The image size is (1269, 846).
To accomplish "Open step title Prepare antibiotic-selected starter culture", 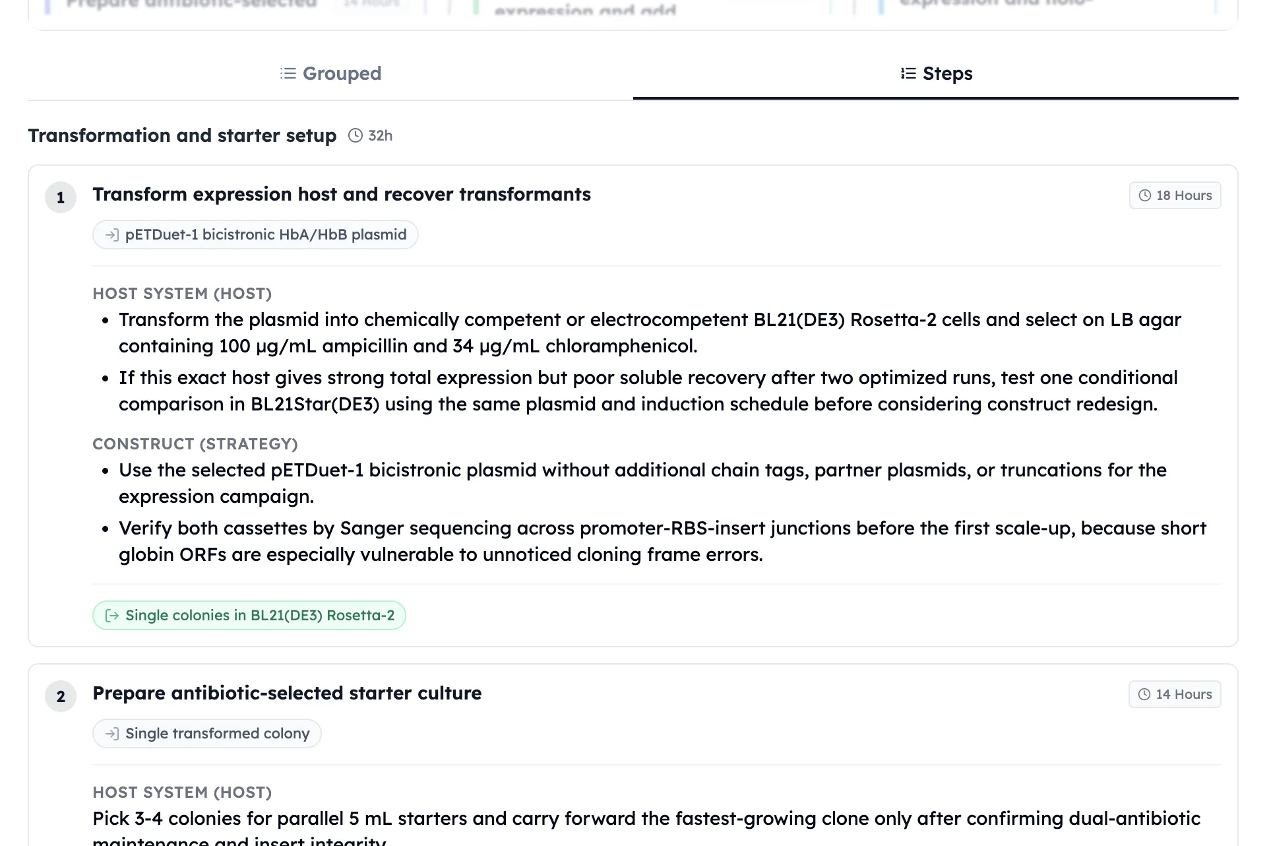I will tap(287, 693).
